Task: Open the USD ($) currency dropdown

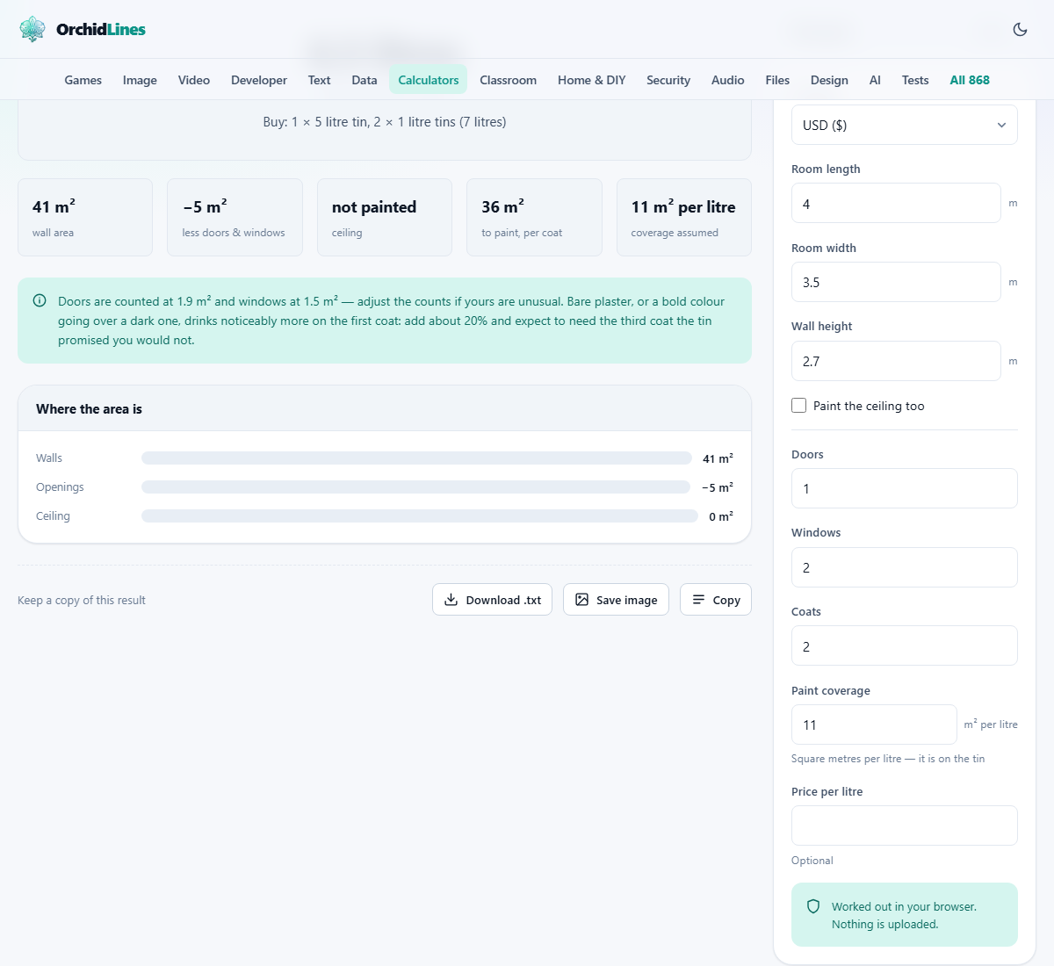Action: tap(905, 125)
